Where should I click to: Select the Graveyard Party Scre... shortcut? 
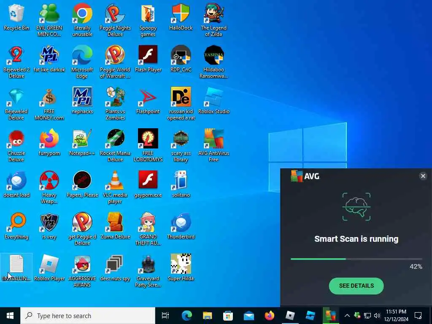148,270
